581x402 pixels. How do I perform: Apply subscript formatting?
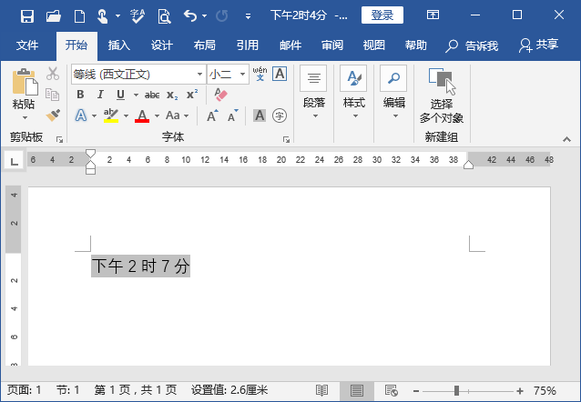coord(172,95)
